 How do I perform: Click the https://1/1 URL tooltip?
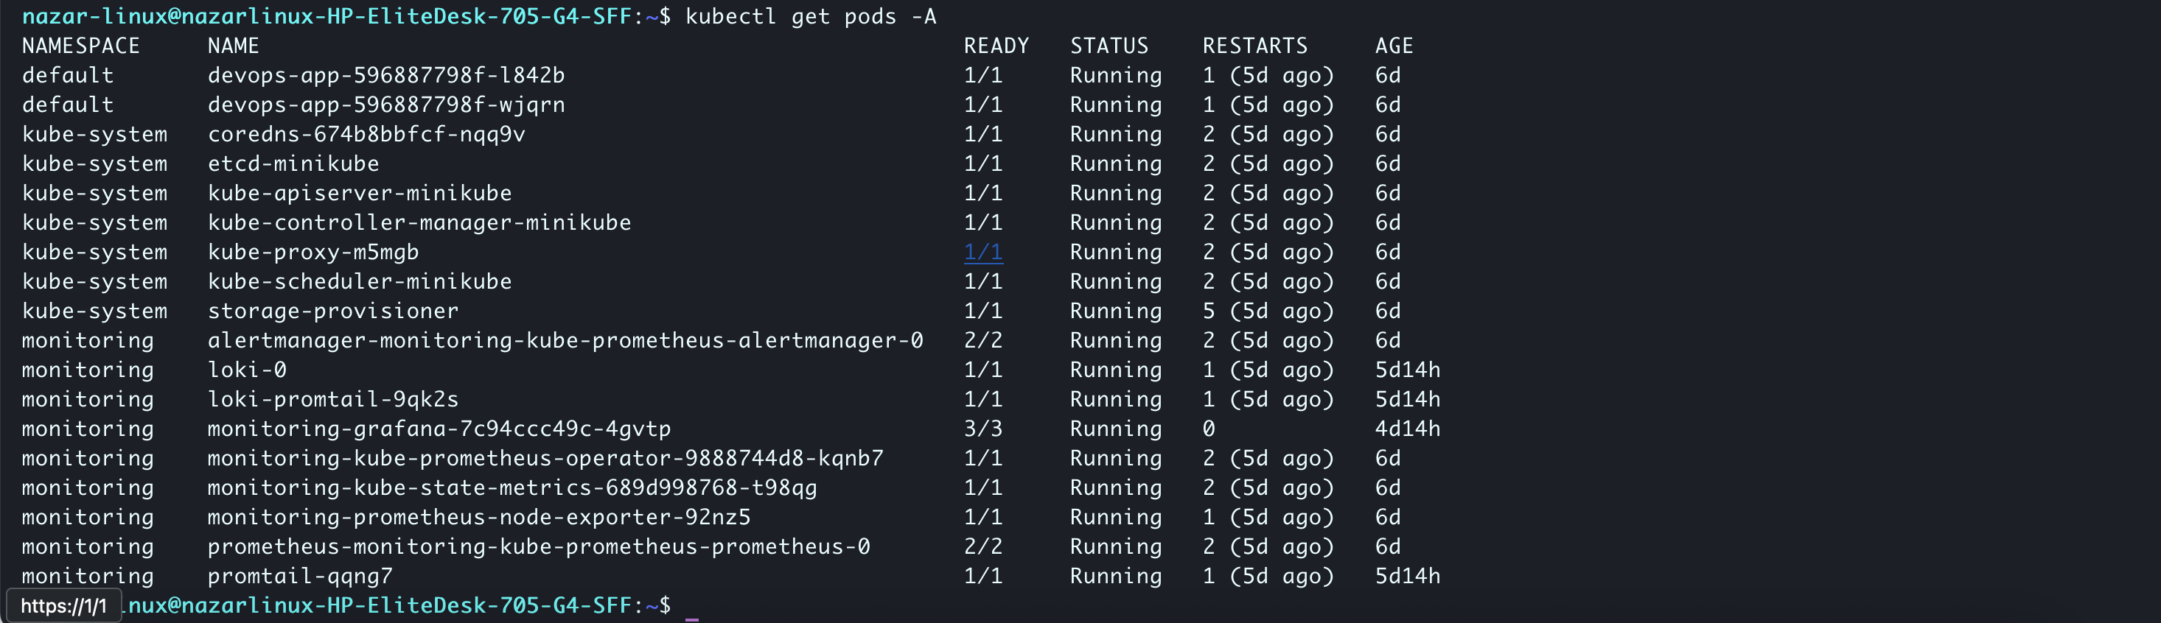[x=64, y=605]
